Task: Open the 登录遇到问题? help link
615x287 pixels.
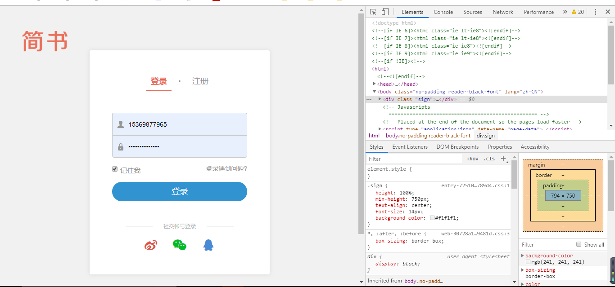Action: click(x=226, y=168)
